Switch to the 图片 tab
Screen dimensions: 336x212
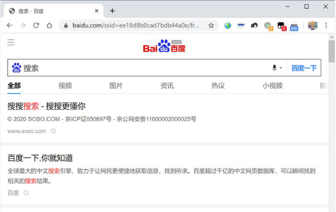click(116, 86)
